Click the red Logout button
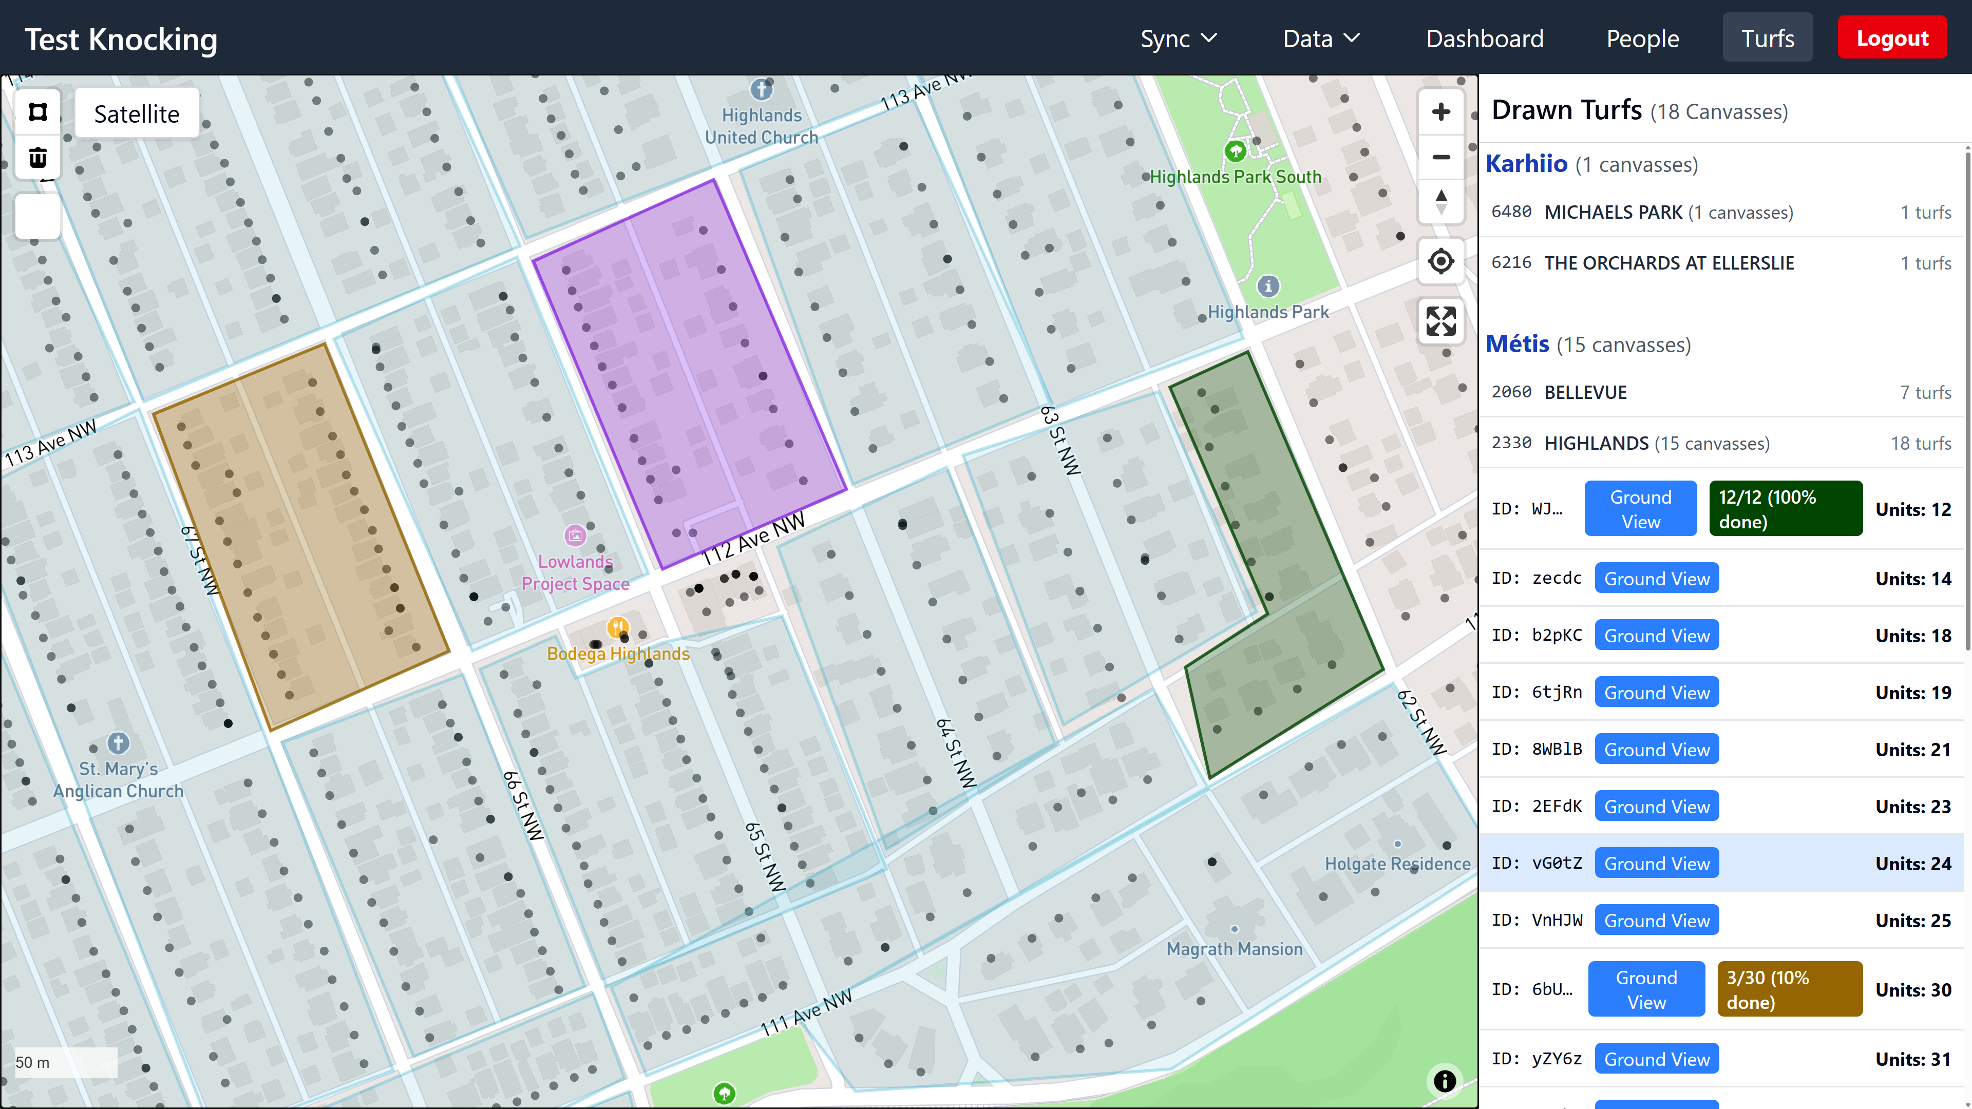This screenshot has height=1109, width=1972. click(1891, 39)
